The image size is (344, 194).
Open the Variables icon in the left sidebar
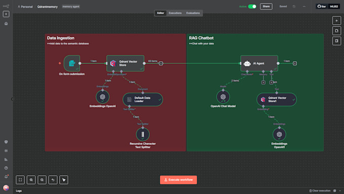point(6,151)
